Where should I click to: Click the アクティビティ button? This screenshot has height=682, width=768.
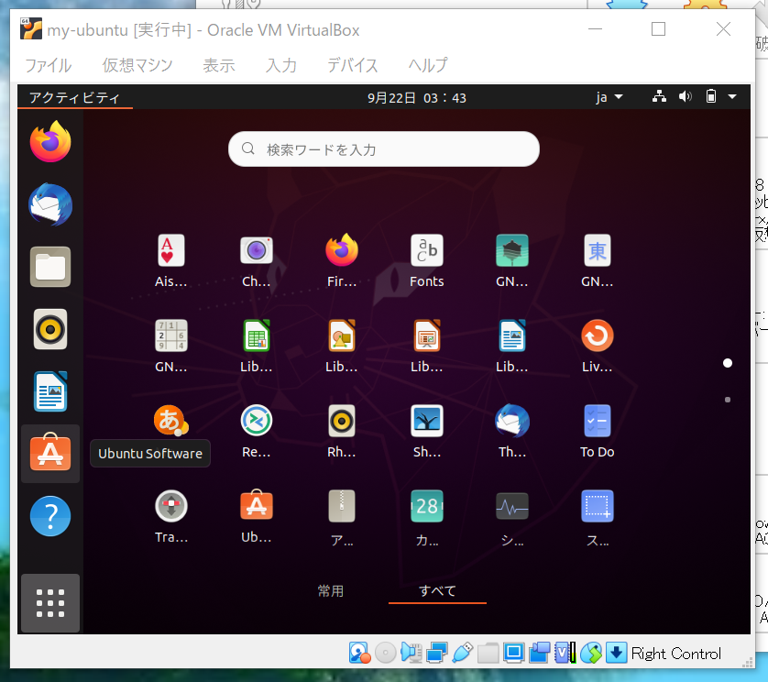pyautogui.click(x=74, y=97)
